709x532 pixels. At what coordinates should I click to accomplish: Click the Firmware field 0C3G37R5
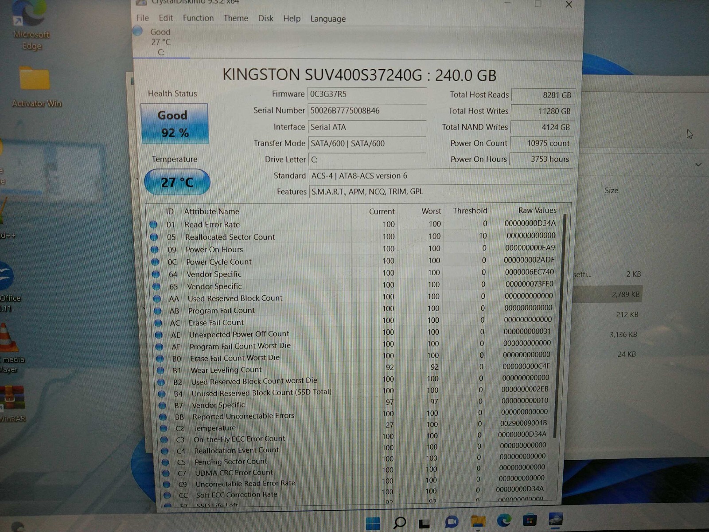pos(366,94)
